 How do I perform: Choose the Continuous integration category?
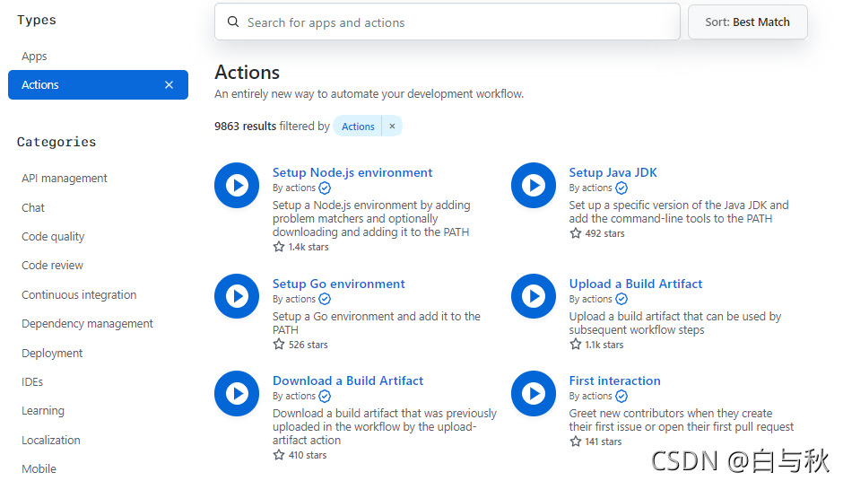79,295
